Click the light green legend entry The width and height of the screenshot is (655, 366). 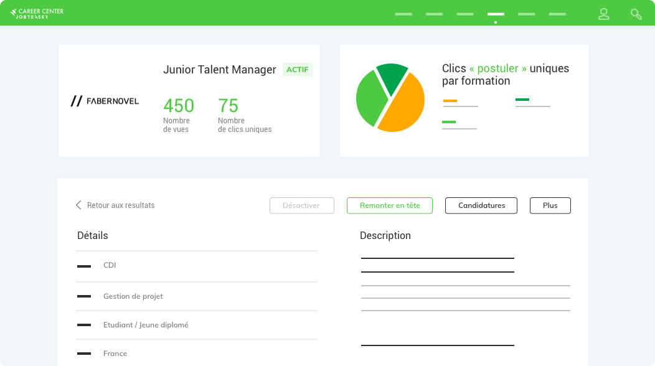(459, 125)
